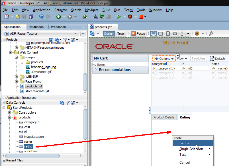This screenshot has width=229, height=166.
Task: Expand the Recent Files section
Action: coord(4,161)
